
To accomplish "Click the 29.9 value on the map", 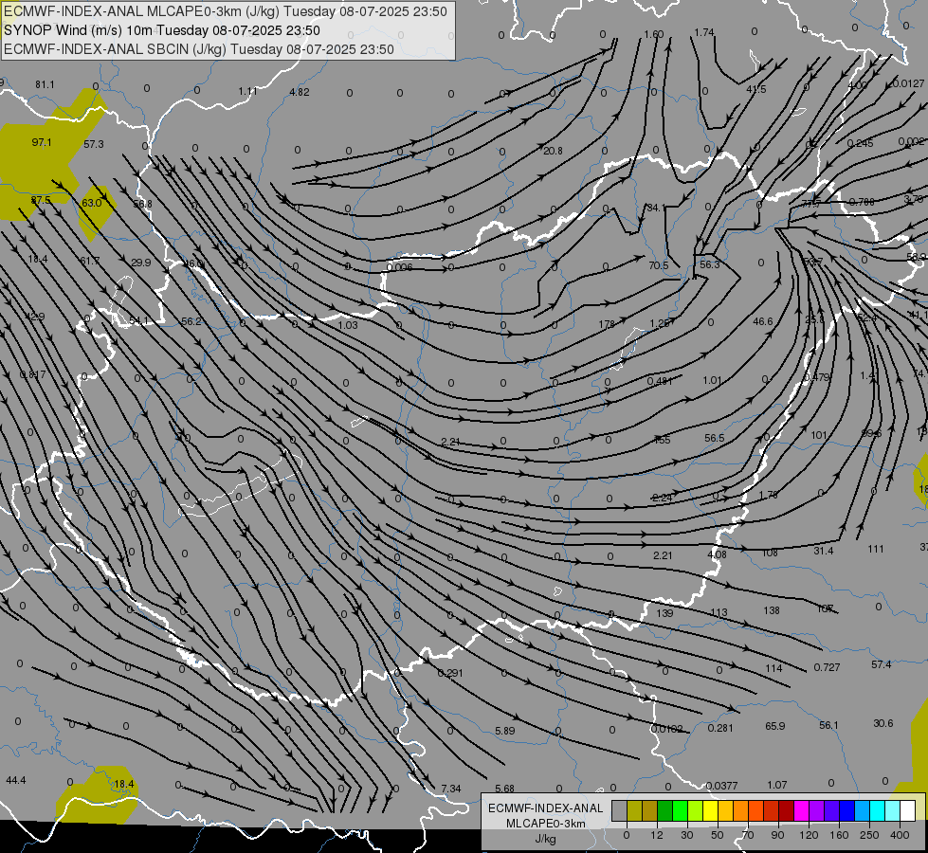I will (x=141, y=263).
